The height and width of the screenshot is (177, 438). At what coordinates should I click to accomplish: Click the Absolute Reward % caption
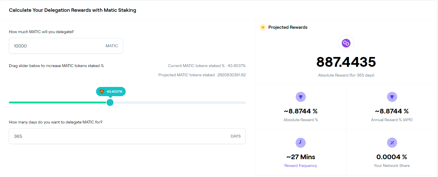point(301,120)
